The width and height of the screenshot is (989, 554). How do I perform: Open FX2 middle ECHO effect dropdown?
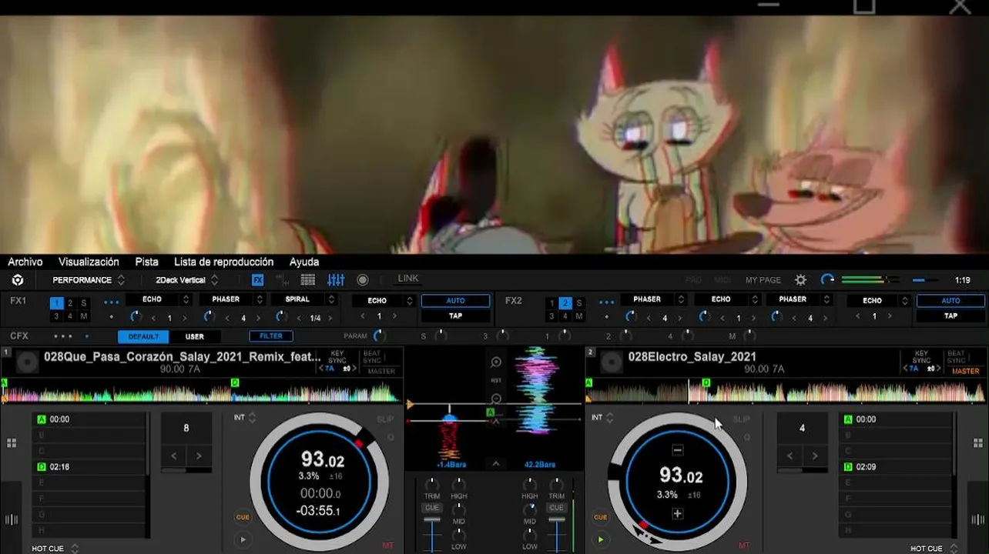pos(726,299)
